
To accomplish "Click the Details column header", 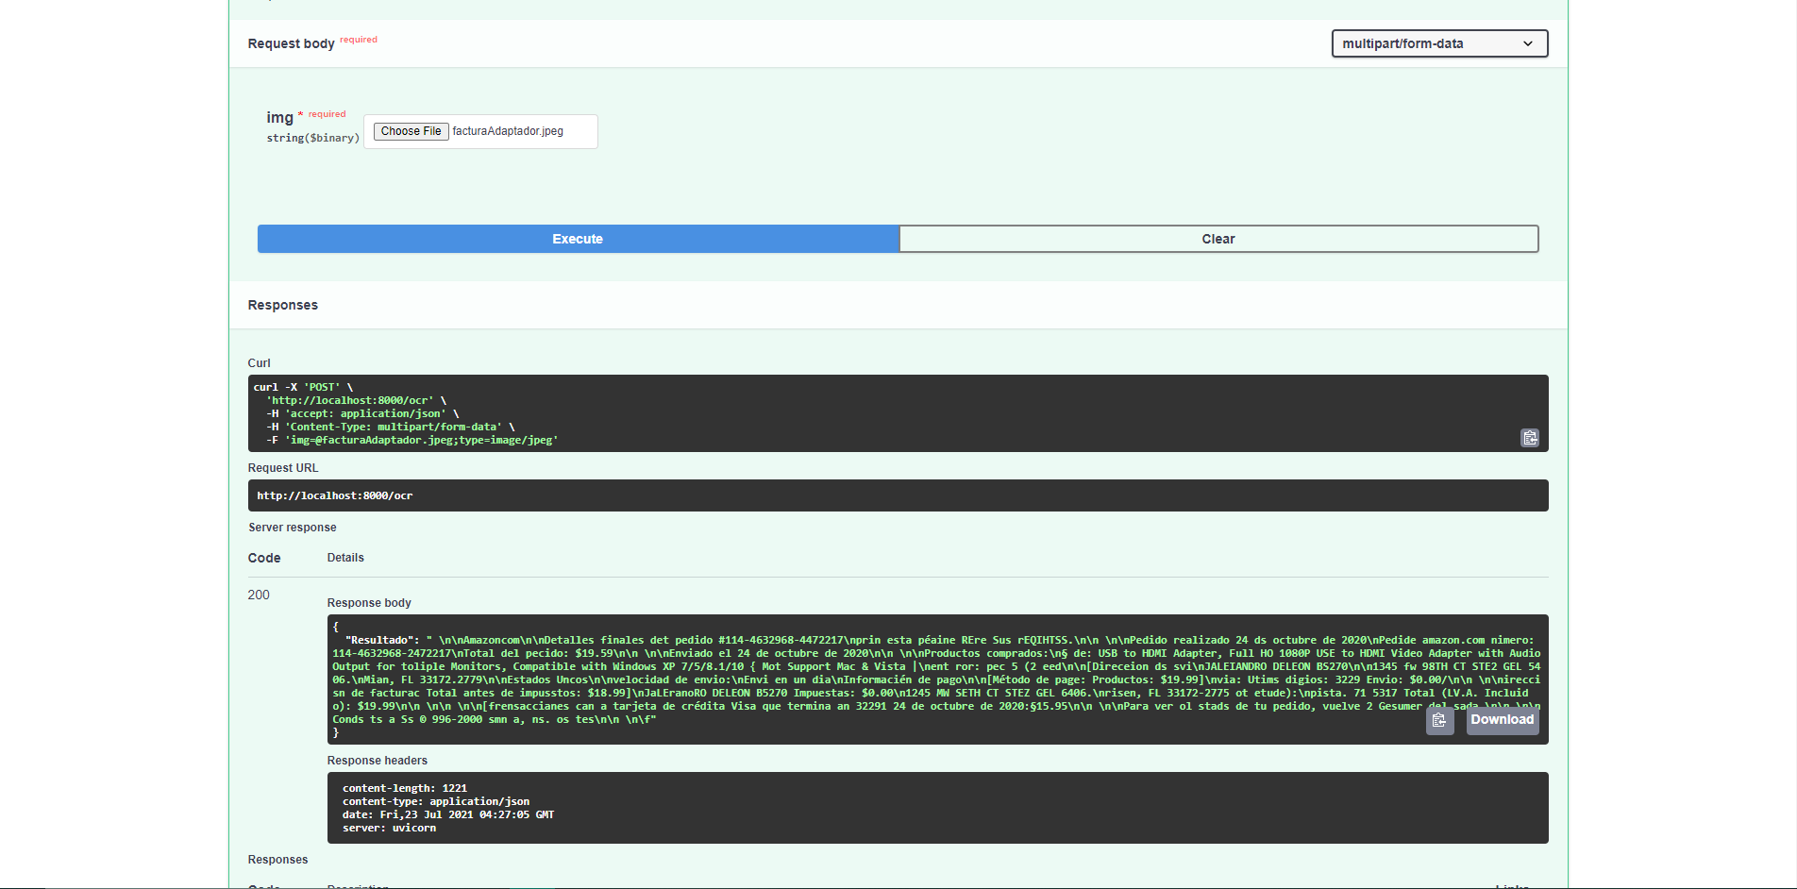I will 345,557.
